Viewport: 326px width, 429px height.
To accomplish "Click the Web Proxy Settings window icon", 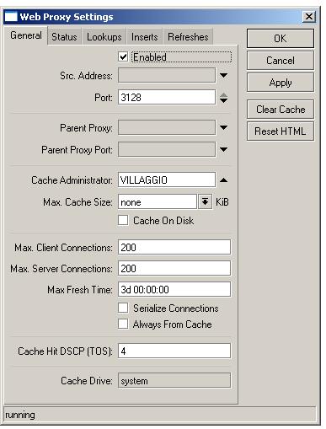I will click(x=11, y=17).
